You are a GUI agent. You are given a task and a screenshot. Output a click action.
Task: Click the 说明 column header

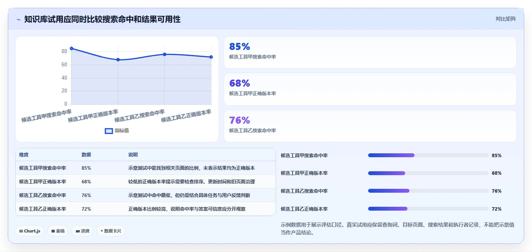click(x=133, y=155)
